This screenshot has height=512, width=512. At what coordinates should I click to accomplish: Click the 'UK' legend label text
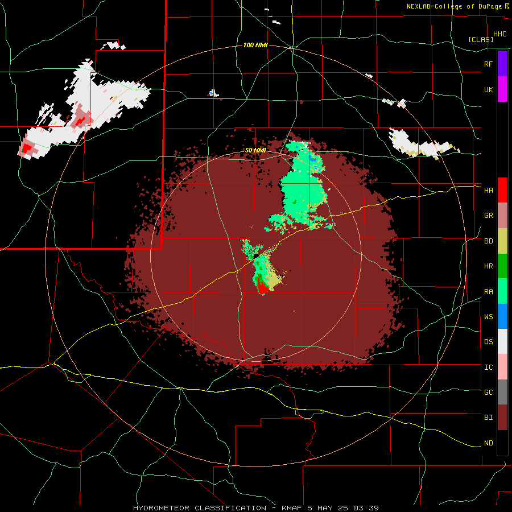488,89
